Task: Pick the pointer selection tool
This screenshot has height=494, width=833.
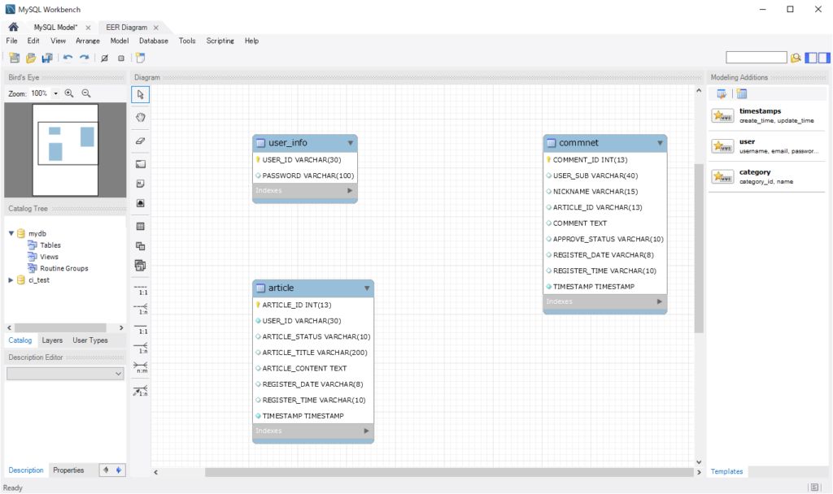Action: [x=140, y=95]
